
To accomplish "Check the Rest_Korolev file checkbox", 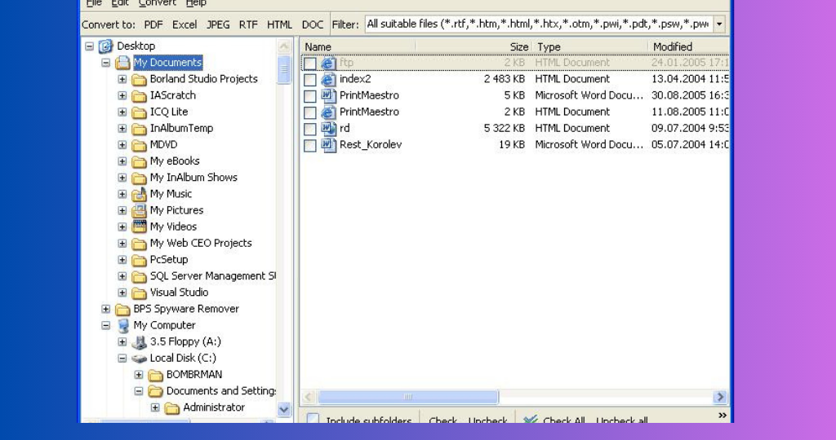I will click(309, 146).
